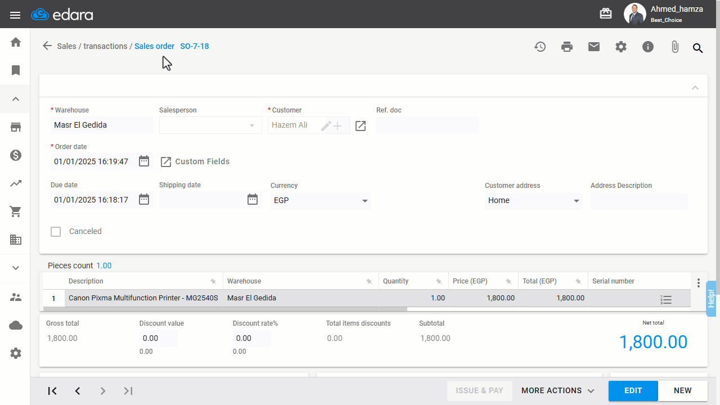This screenshot has height=405, width=720.
Task: Open the Due date calendar picker
Action: (144, 200)
